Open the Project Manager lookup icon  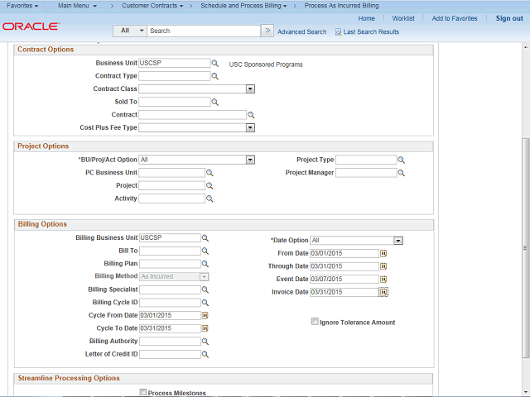tap(402, 173)
